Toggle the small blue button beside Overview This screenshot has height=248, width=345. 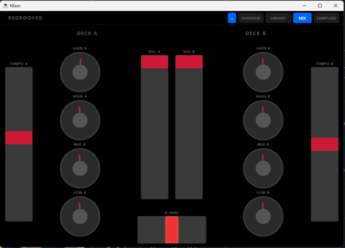(x=232, y=18)
